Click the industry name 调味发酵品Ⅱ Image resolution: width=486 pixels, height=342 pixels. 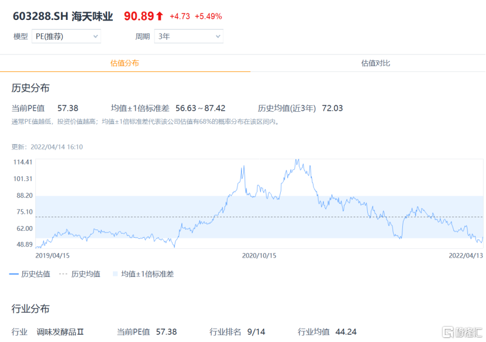click(60, 332)
